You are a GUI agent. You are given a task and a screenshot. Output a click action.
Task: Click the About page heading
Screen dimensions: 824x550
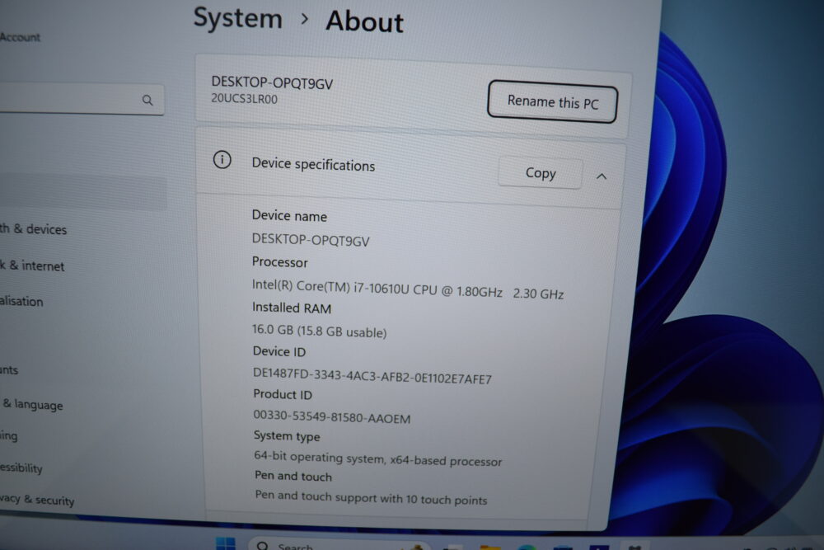tap(365, 21)
